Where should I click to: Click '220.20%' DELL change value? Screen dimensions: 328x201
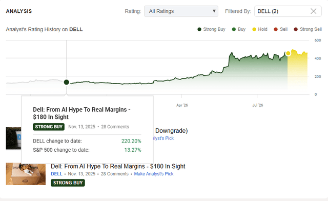click(131, 141)
